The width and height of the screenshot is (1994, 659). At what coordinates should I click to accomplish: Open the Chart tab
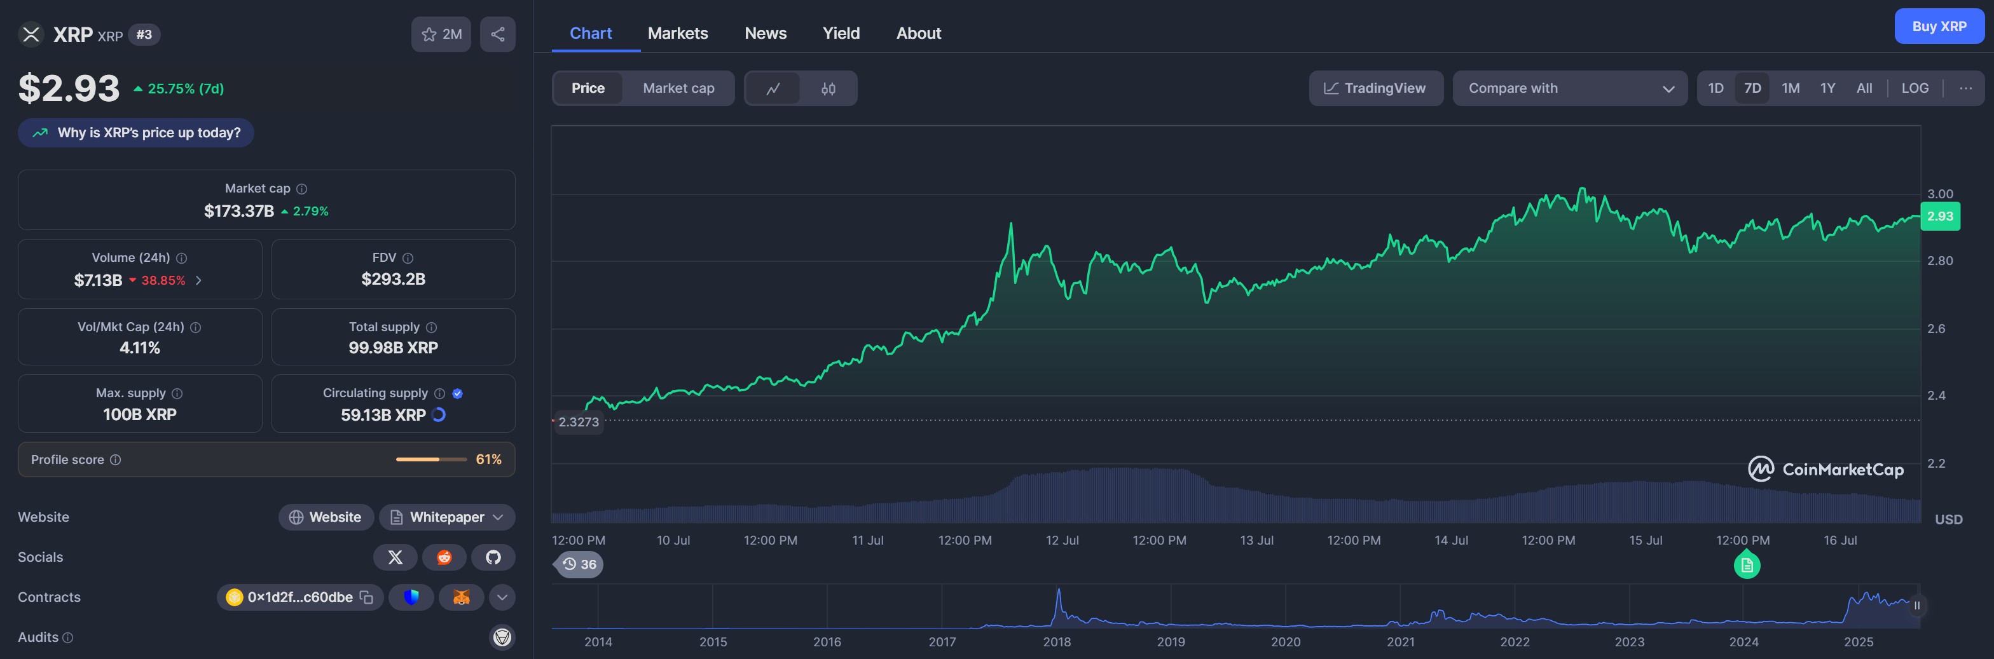point(591,33)
